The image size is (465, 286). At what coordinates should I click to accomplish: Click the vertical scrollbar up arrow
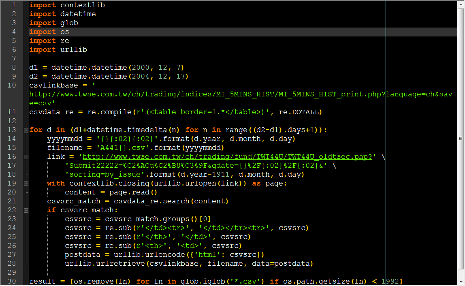coord(461,4)
